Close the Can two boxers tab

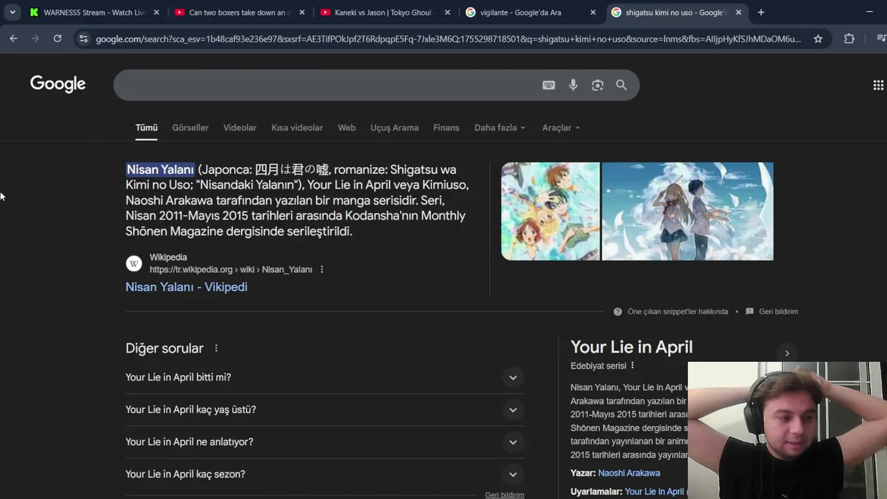[301, 12]
